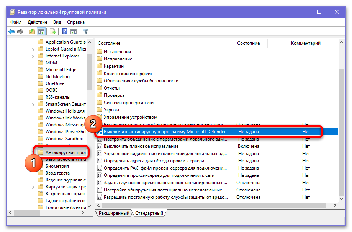352x232 pixels.
Task: Switch to the Расширенный tab
Action: pos(114,213)
